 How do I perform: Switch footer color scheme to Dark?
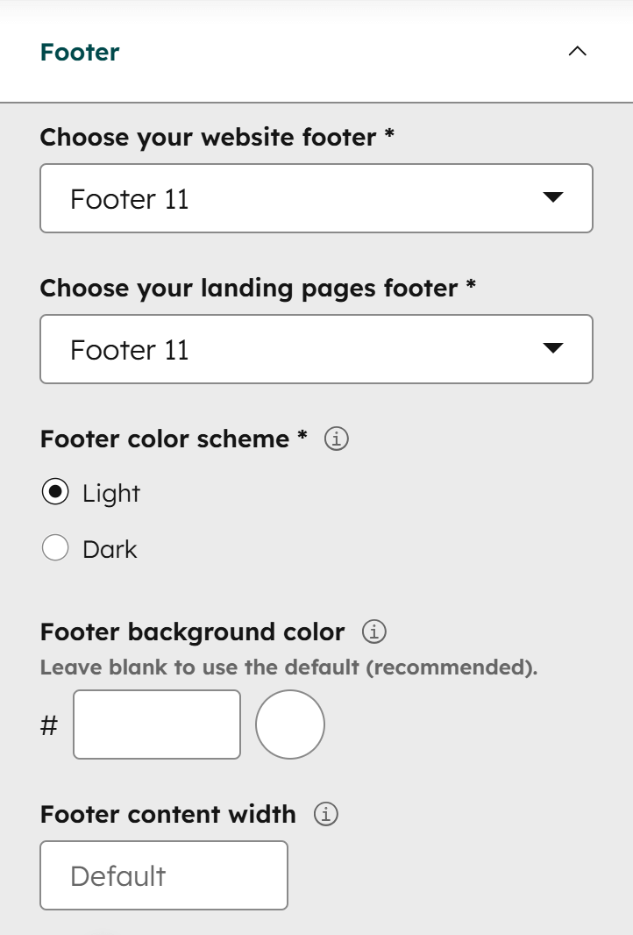(55, 548)
